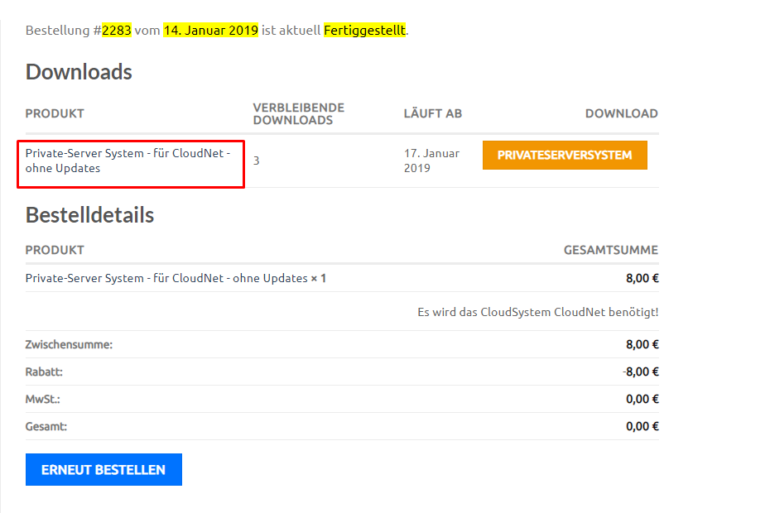Click remaining downloads value 3
The width and height of the screenshot is (770, 513).
257,161
